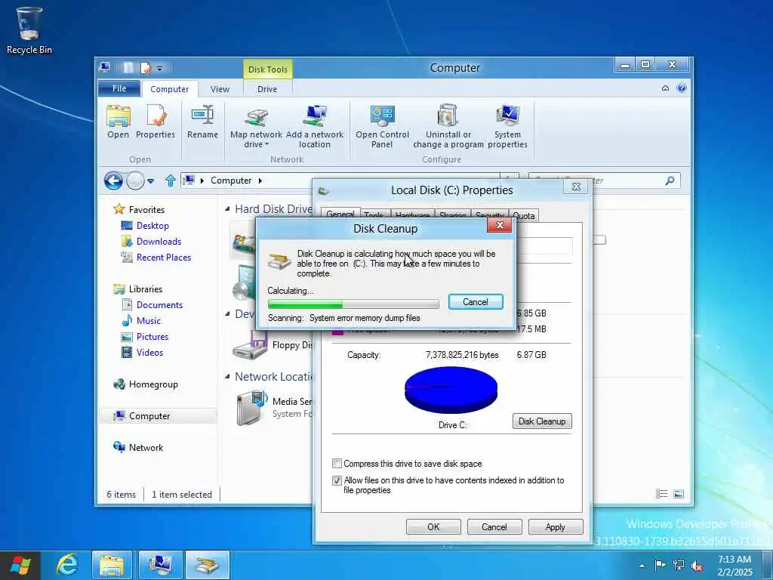This screenshot has height=580, width=773.
Task: Switch to the View ribbon tab
Action: coord(220,89)
